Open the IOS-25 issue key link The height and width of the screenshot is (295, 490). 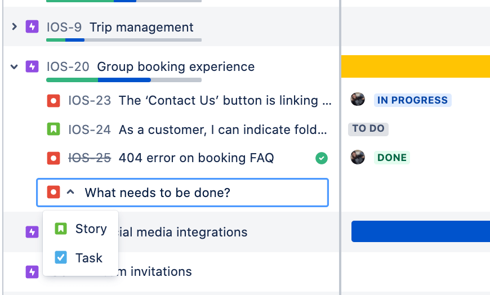pos(90,158)
